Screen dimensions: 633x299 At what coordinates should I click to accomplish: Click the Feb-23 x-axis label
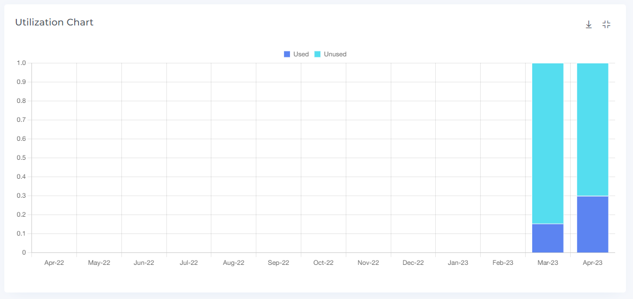pos(503,263)
